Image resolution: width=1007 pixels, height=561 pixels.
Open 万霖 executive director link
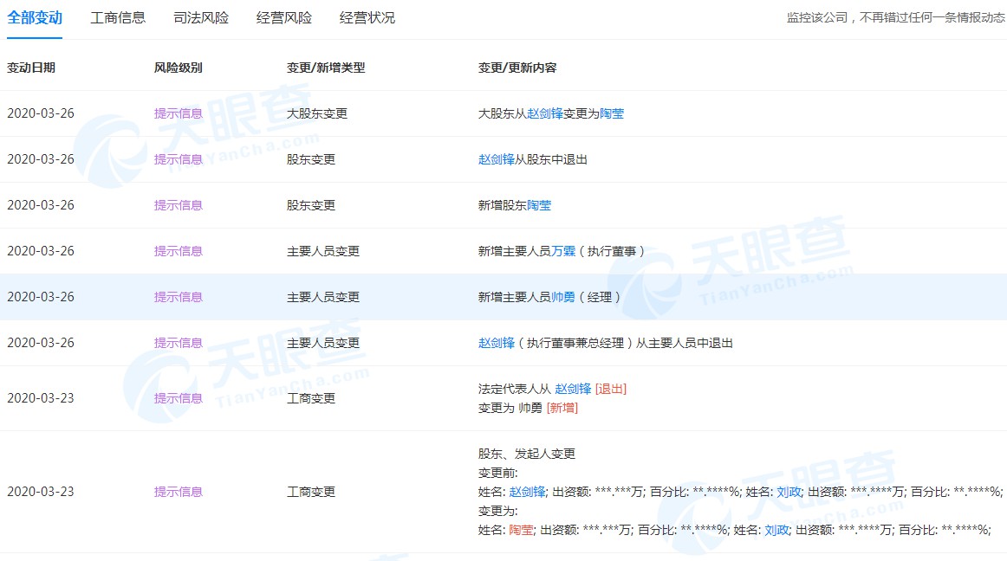coord(563,251)
